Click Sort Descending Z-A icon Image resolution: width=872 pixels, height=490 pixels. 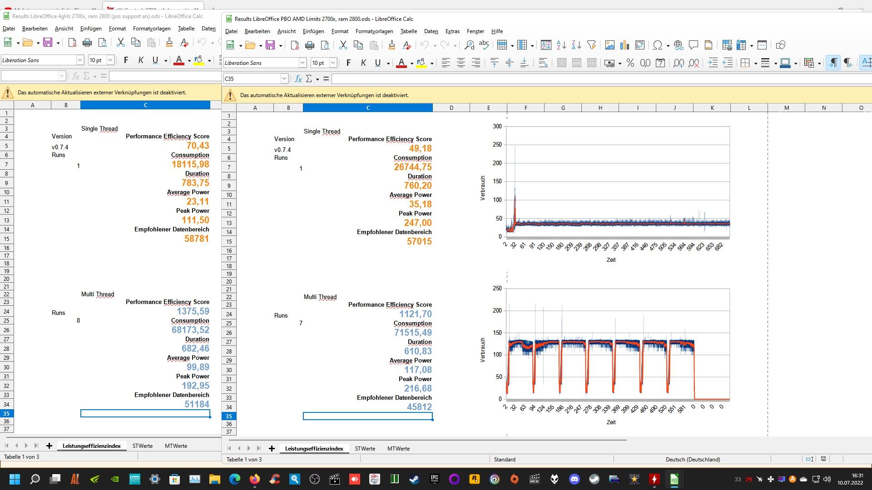[576, 45]
